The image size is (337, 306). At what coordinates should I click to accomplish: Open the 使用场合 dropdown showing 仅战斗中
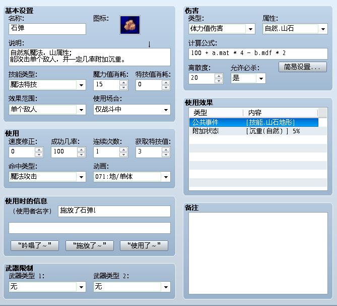(x=132, y=110)
